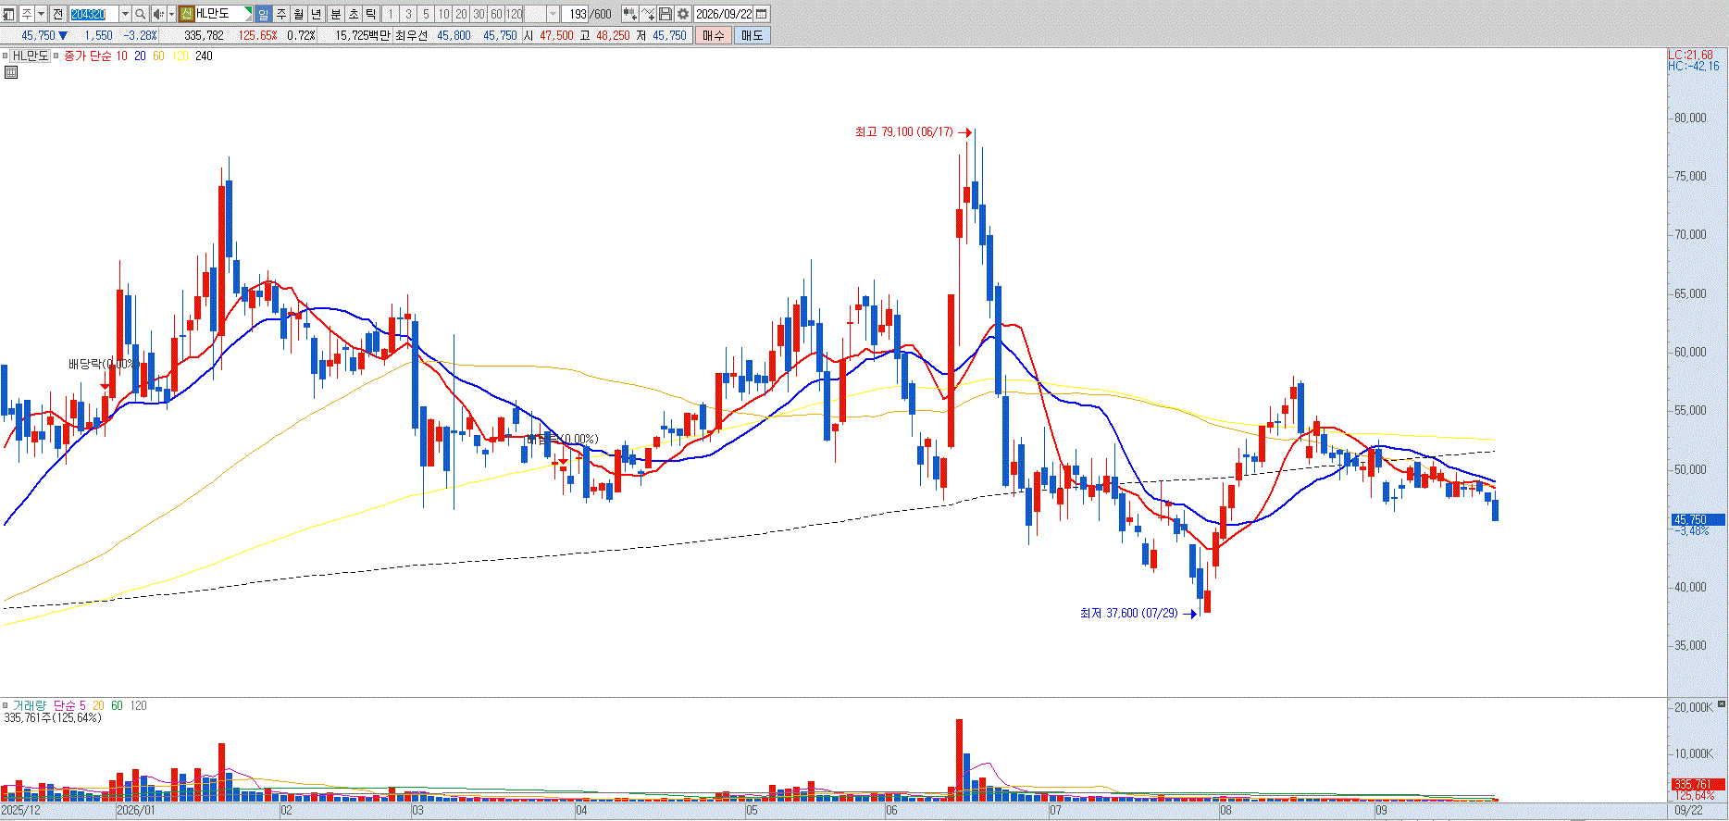The image size is (1729, 821).
Task: Click the small square marker before 종가 단순
Action: click(56, 56)
